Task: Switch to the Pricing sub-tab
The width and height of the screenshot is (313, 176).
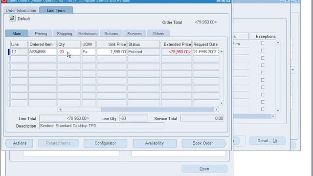Action: pos(41,34)
